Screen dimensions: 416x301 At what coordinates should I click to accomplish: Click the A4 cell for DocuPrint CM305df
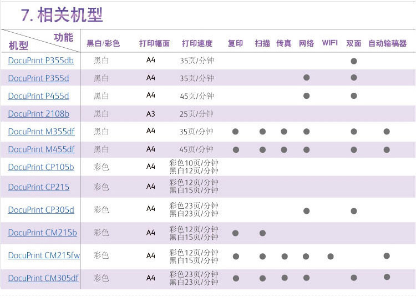tap(151, 278)
